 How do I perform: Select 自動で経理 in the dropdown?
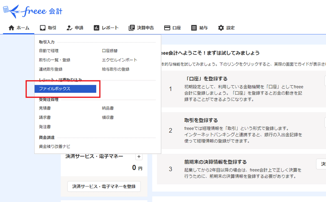[x=48, y=51]
